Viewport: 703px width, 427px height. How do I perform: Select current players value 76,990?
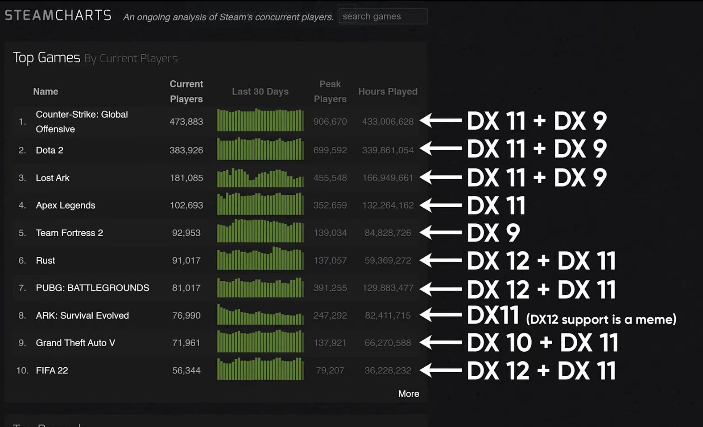[186, 316]
